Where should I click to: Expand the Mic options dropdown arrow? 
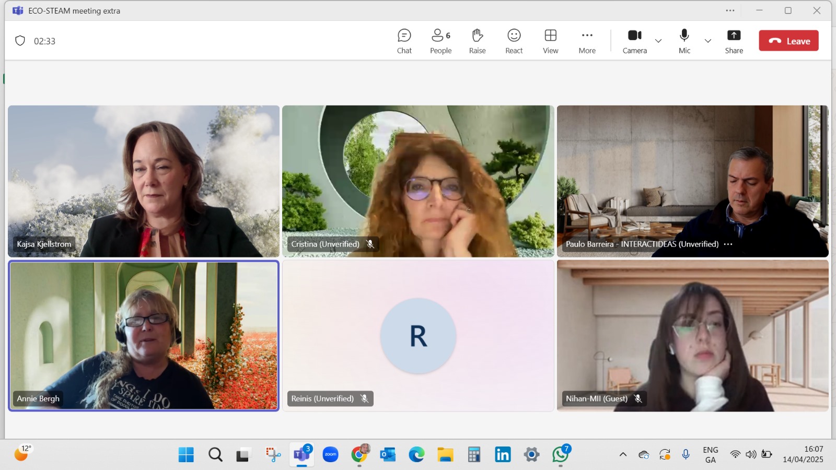point(708,41)
